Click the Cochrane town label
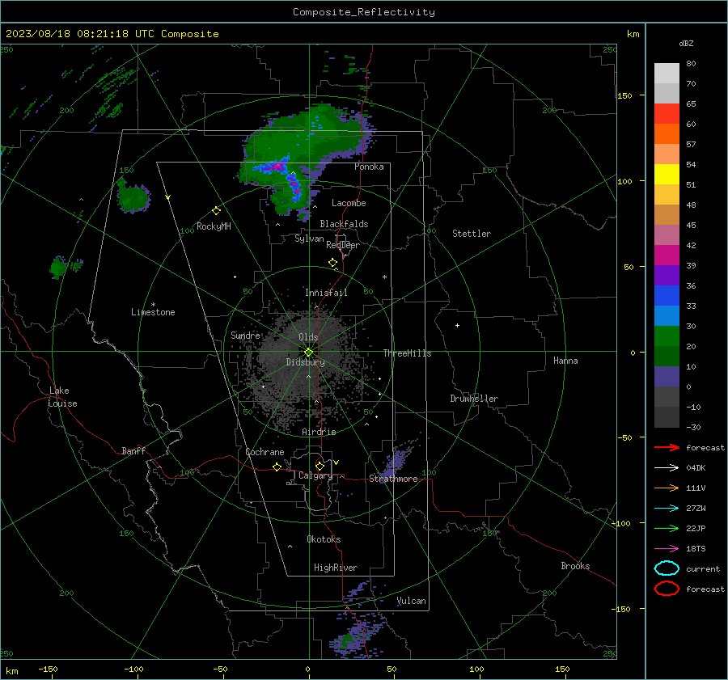The image size is (728, 680). (265, 452)
